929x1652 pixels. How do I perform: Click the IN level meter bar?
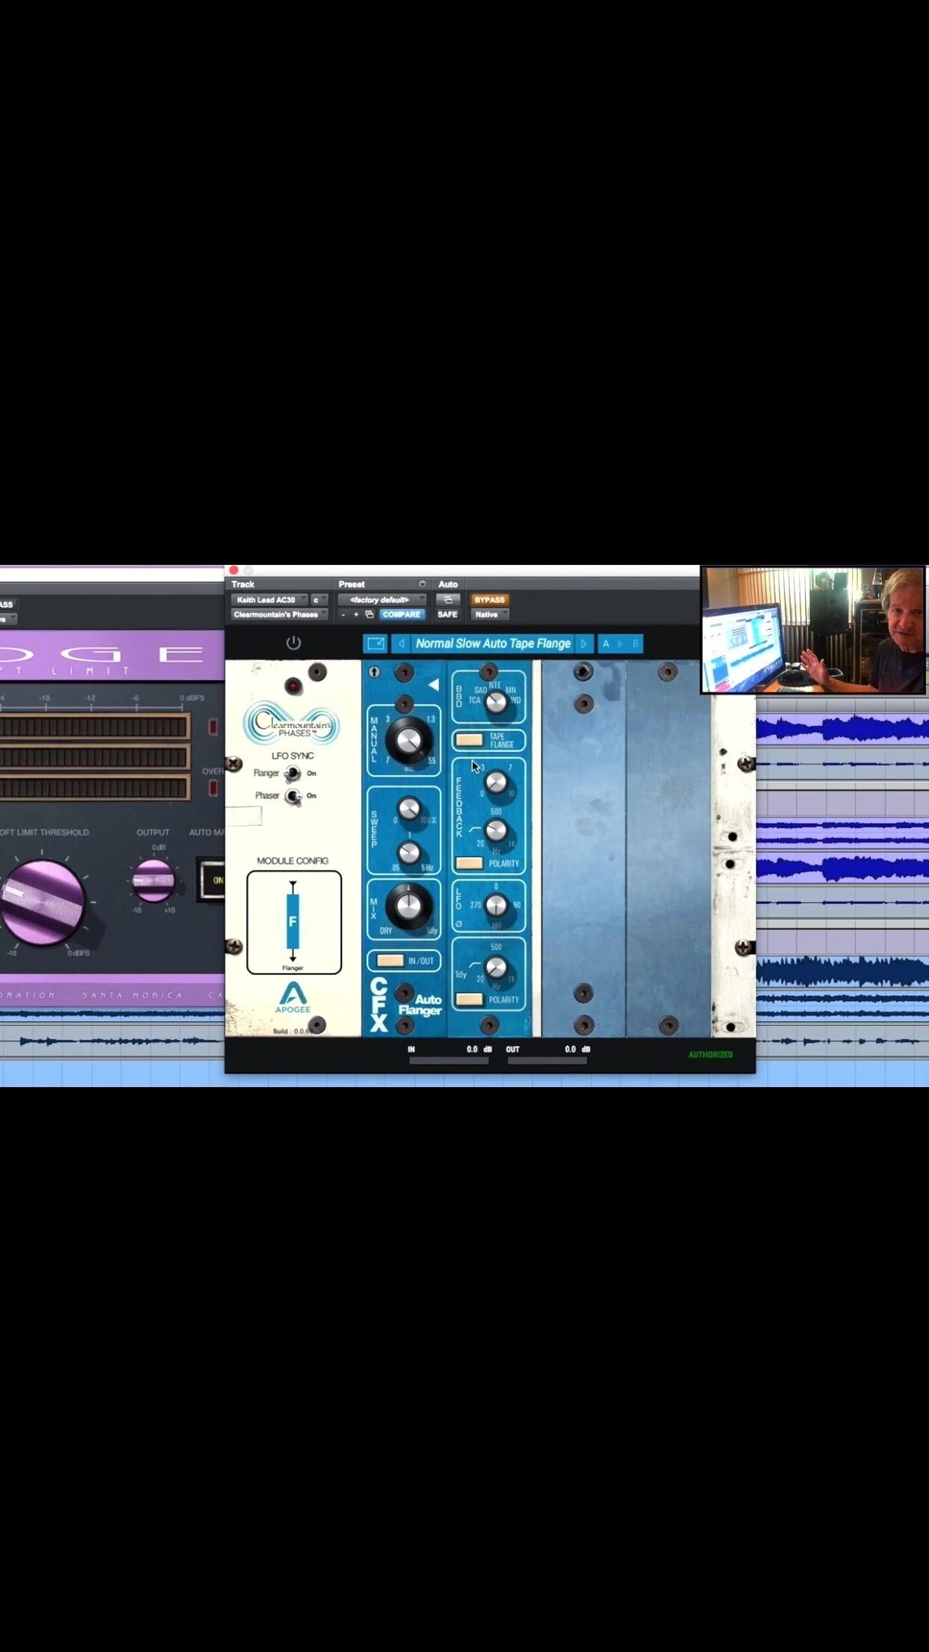click(x=449, y=1060)
